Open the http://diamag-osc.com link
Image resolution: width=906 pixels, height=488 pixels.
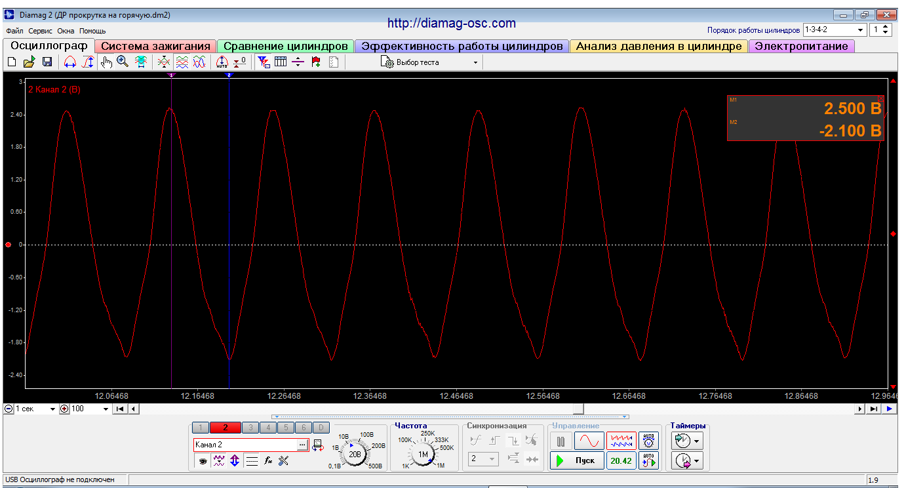coord(451,23)
